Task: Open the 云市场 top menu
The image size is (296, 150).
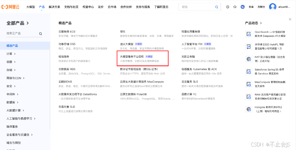Action: (112, 7)
